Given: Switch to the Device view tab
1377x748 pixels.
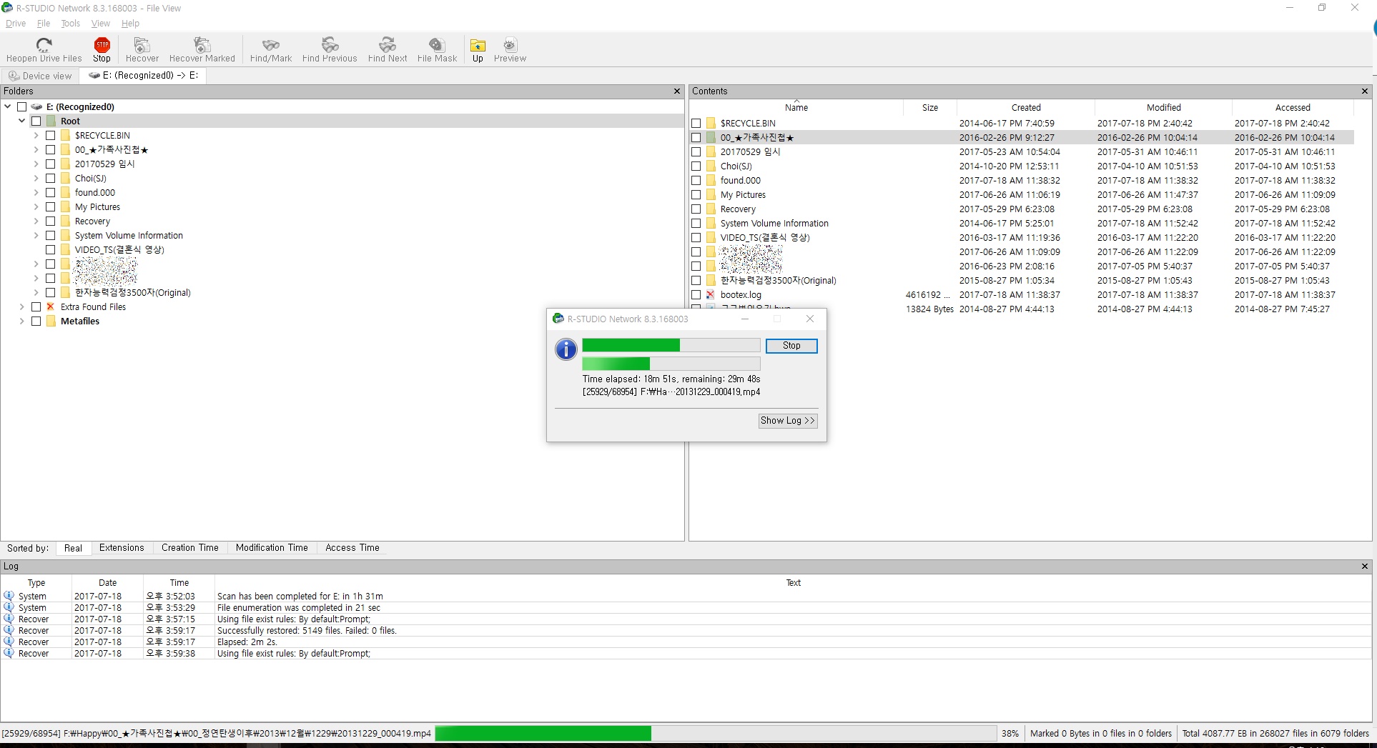Looking at the screenshot, I should point(40,76).
